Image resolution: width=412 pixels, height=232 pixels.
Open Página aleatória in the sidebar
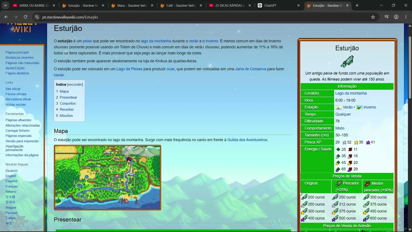tap(17, 73)
